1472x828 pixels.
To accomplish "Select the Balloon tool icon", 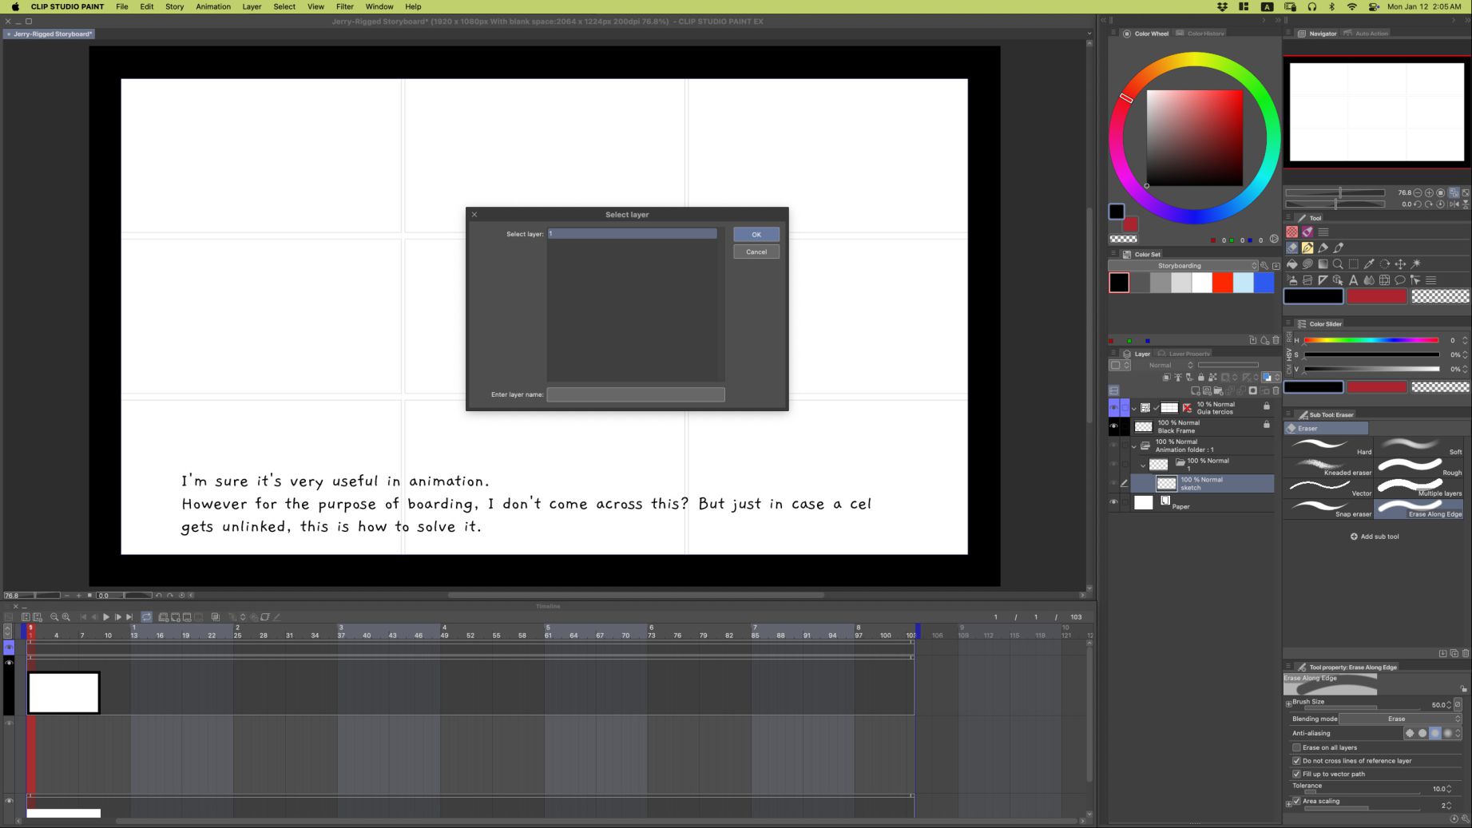I will [1399, 280].
